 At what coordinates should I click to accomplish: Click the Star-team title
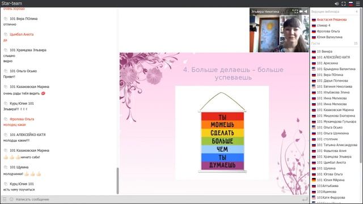[12, 3]
